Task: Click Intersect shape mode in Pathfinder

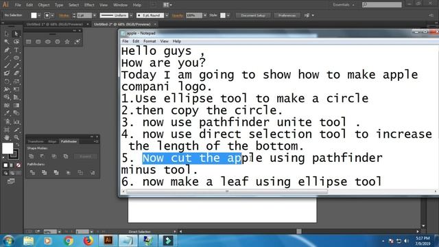Action: coord(54,156)
